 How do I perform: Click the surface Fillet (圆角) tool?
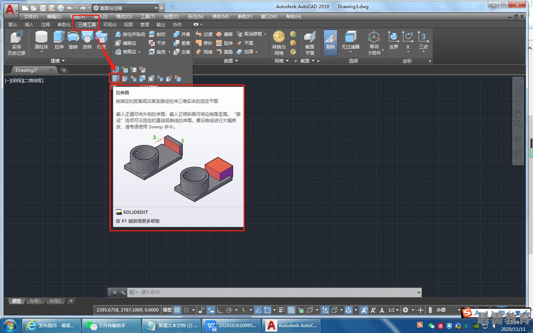(225, 52)
